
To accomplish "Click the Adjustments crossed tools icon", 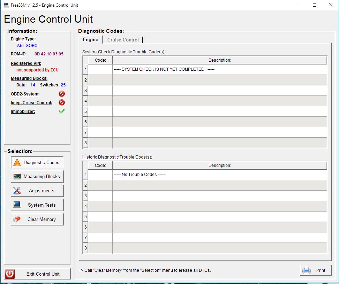I will coord(17,191).
